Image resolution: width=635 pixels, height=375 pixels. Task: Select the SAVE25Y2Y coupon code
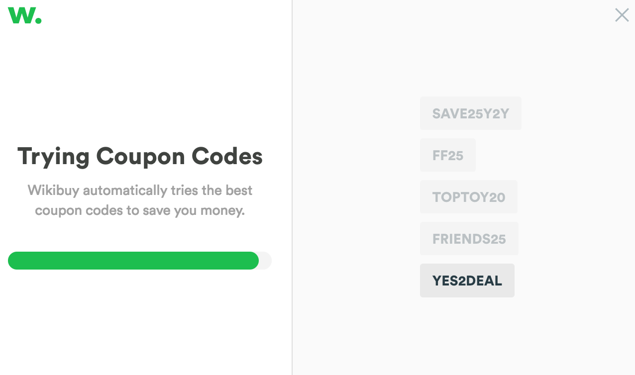pos(471,113)
